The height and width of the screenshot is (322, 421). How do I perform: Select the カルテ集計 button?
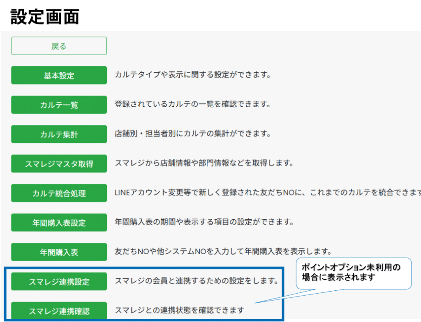point(59,134)
